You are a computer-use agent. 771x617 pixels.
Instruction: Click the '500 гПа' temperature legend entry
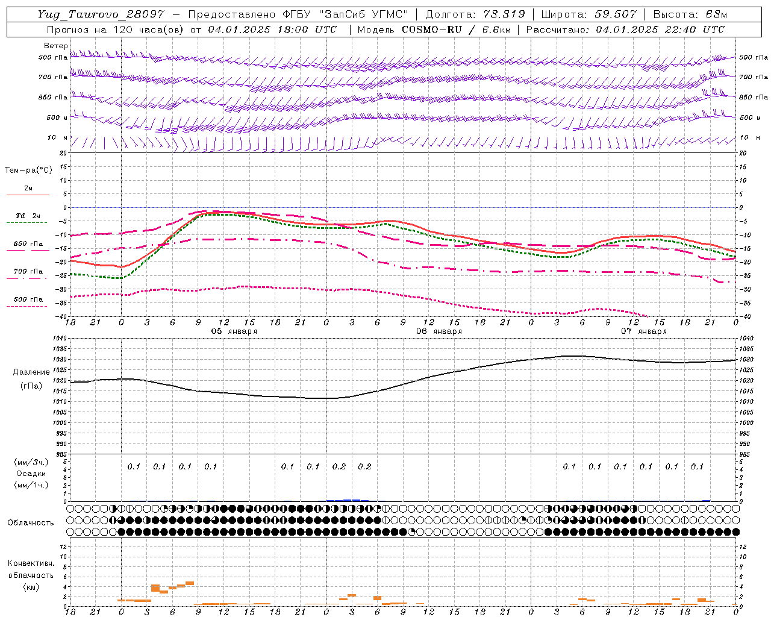[28, 299]
